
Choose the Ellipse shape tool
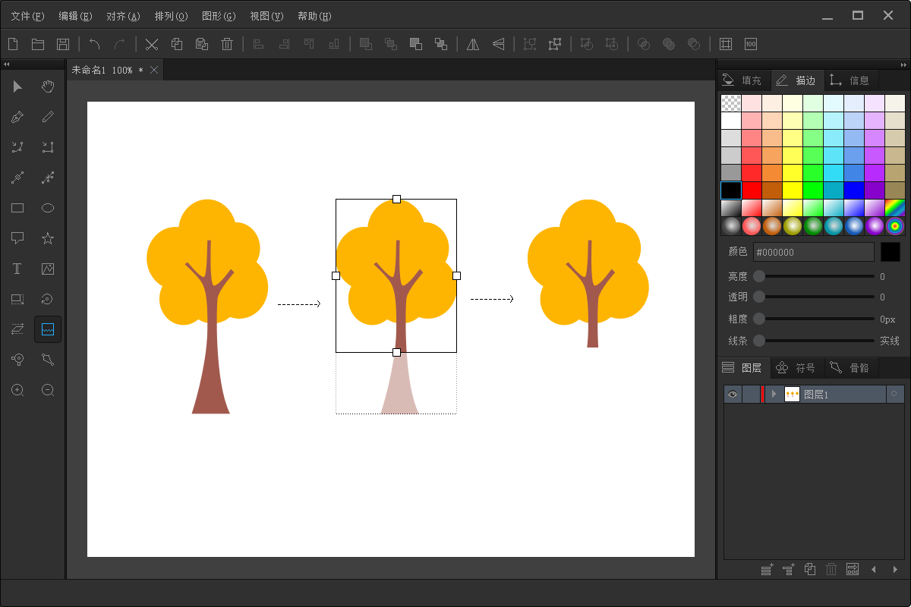click(48, 208)
